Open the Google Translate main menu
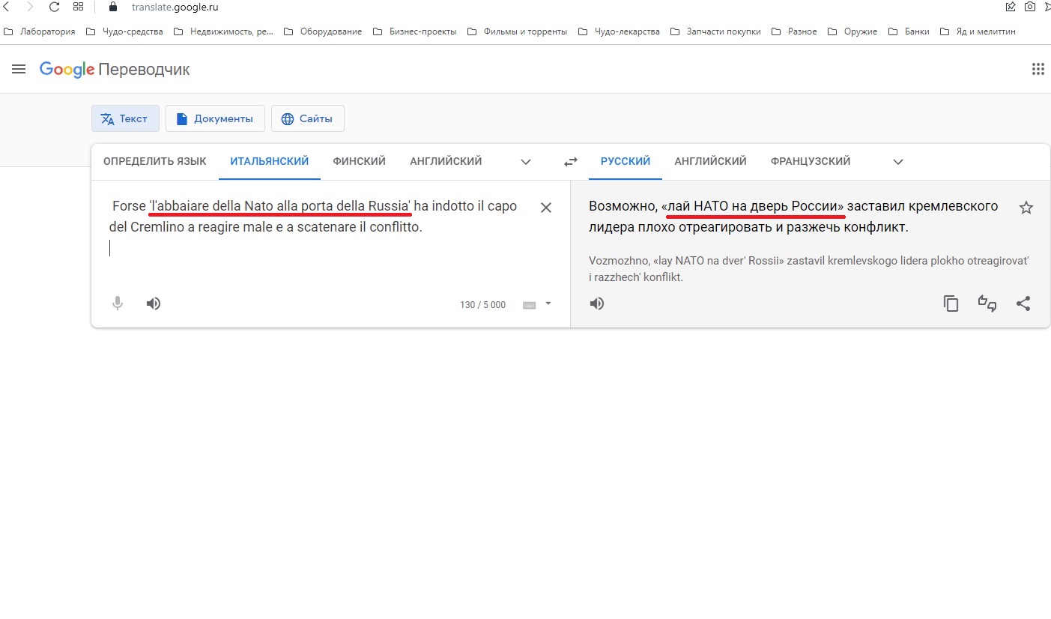 coord(19,68)
